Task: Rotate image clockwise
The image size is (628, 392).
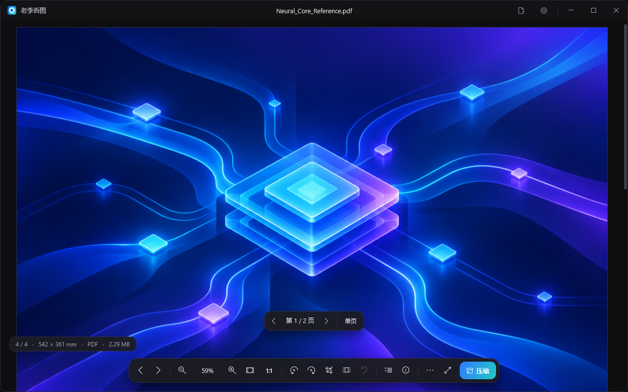Action: (311, 370)
